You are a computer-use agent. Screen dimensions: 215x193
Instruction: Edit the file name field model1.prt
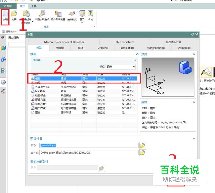click(89, 146)
